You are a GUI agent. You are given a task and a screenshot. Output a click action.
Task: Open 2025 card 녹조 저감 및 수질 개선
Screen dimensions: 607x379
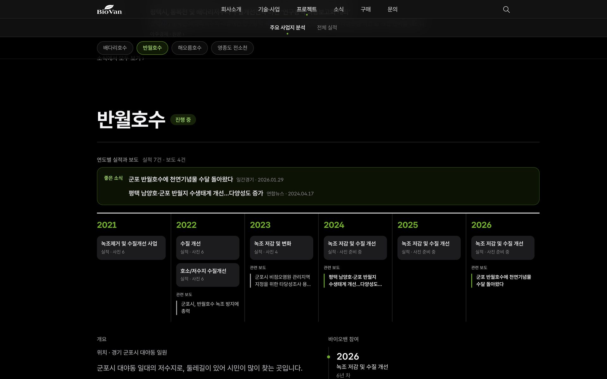click(x=429, y=248)
